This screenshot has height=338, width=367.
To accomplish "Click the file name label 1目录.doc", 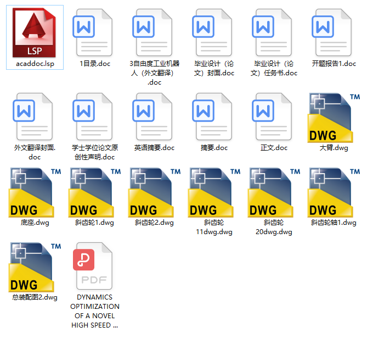I will 95,64.
